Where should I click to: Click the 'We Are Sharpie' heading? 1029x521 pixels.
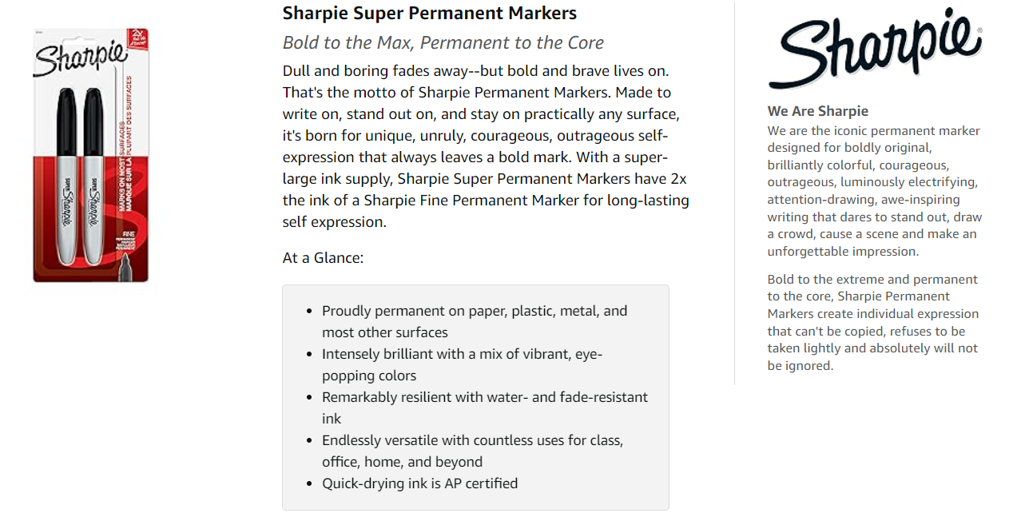818,111
